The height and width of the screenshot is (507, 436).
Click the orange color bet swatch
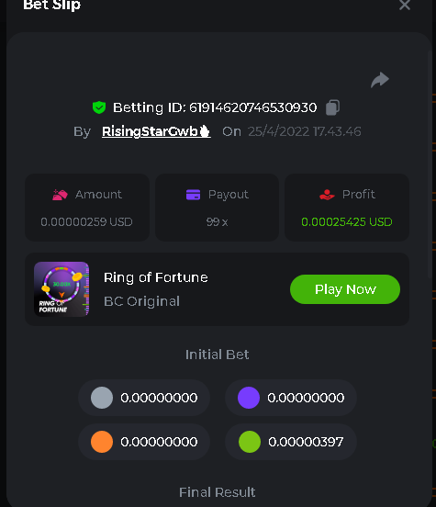click(x=102, y=442)
